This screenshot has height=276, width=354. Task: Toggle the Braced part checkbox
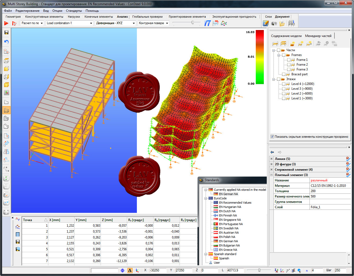(284, 74)
